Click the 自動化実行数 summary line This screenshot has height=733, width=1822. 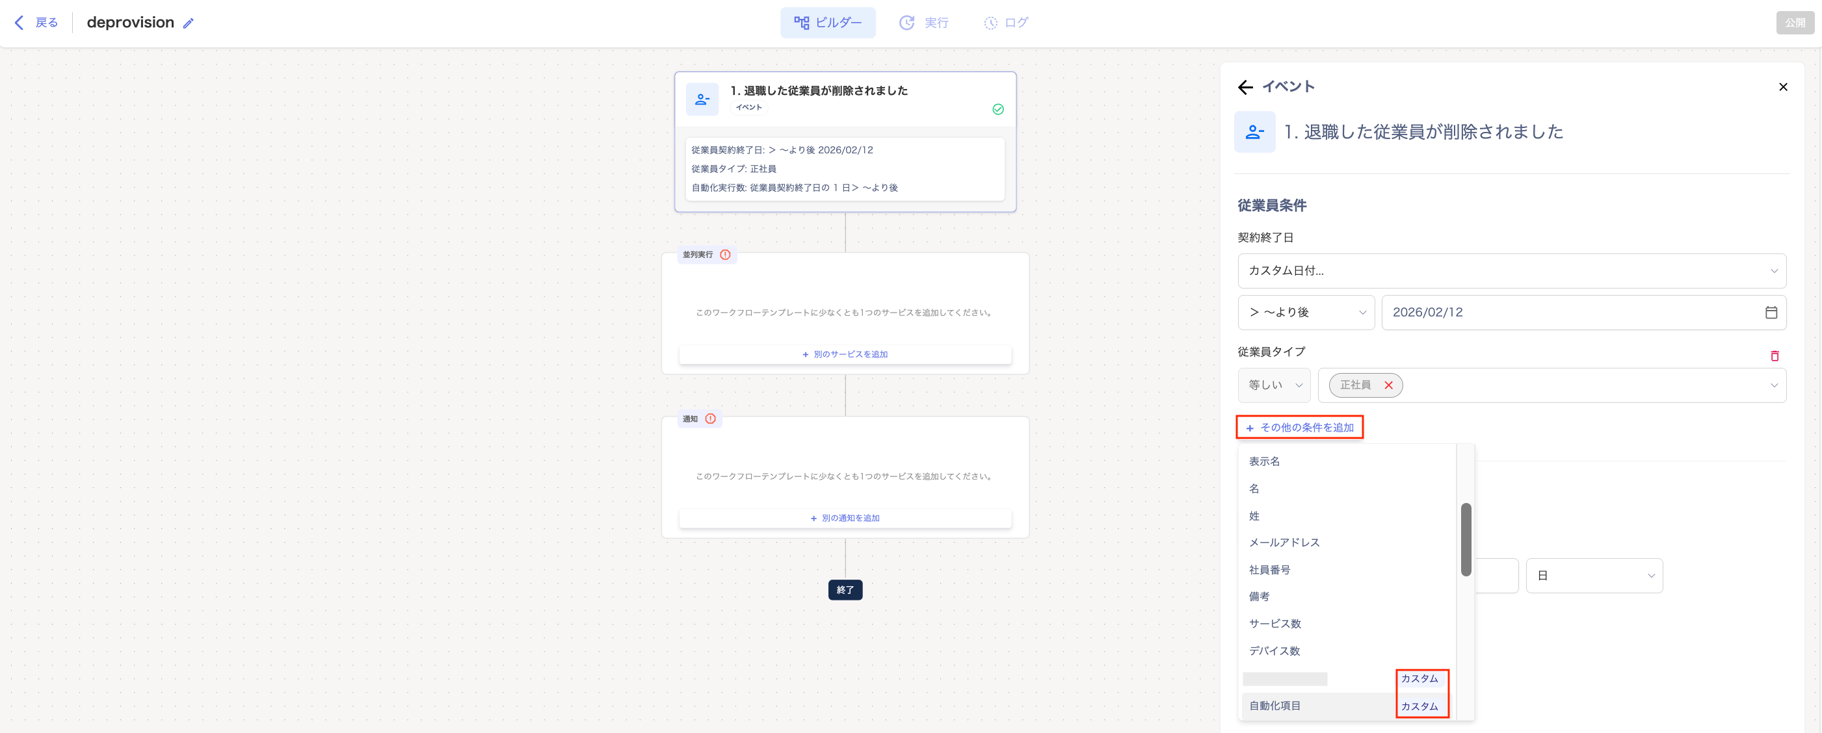pyautogui.click(x=795, y=188)
